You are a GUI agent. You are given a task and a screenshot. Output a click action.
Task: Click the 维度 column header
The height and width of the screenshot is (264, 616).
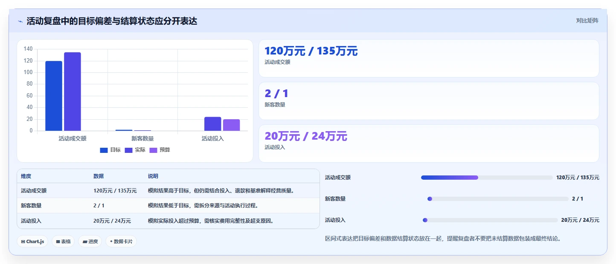26,176
